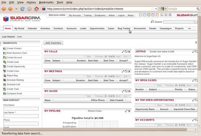Click the Compose Email shortcut icon

point(5,94)
